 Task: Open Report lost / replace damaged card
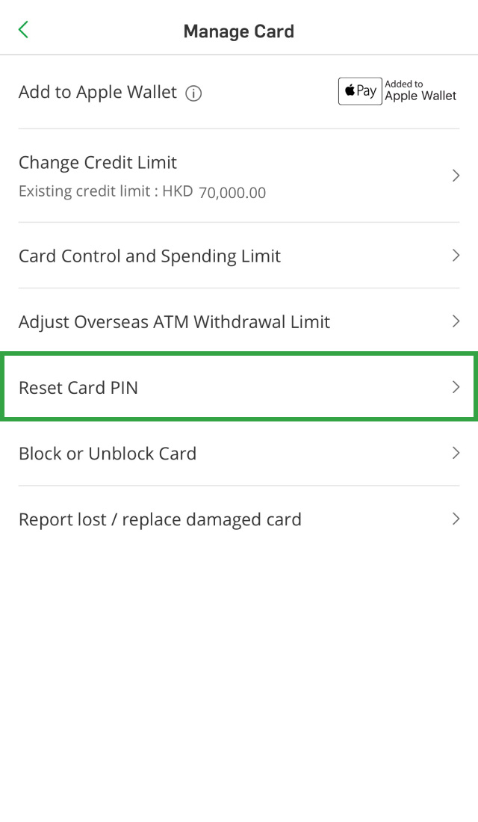coord(160,519)
